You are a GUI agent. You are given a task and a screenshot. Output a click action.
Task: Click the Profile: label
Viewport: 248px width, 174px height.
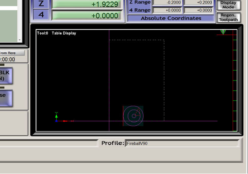113,143
